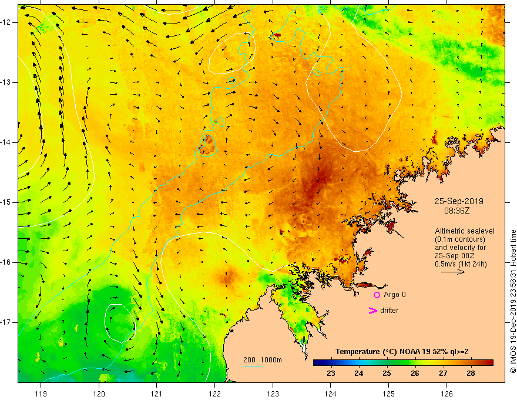Click the time label 08:36Z
517x400 pixels.
(456, 211)
